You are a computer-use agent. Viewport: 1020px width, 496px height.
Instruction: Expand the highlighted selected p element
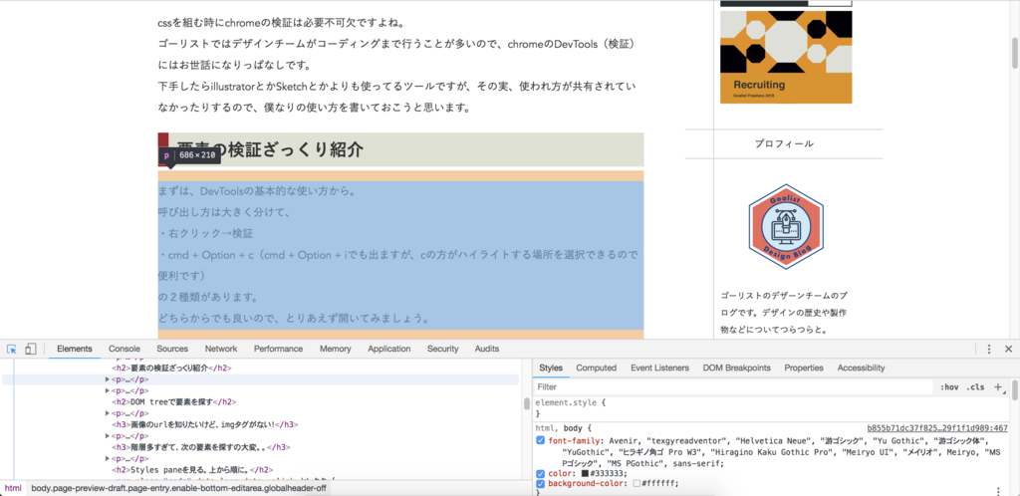pyautogui.click(x=108, y=379)
